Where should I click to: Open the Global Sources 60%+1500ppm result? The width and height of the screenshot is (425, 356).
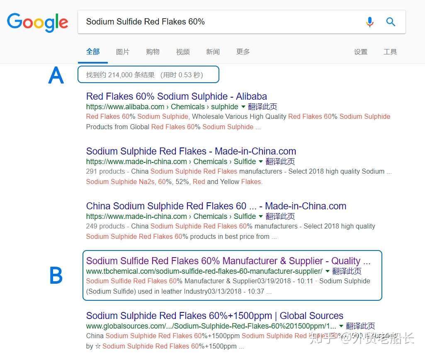(x=214, y=316)
